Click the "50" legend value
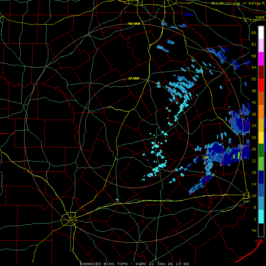Screen dimensions: 266x266 (254, 79)
